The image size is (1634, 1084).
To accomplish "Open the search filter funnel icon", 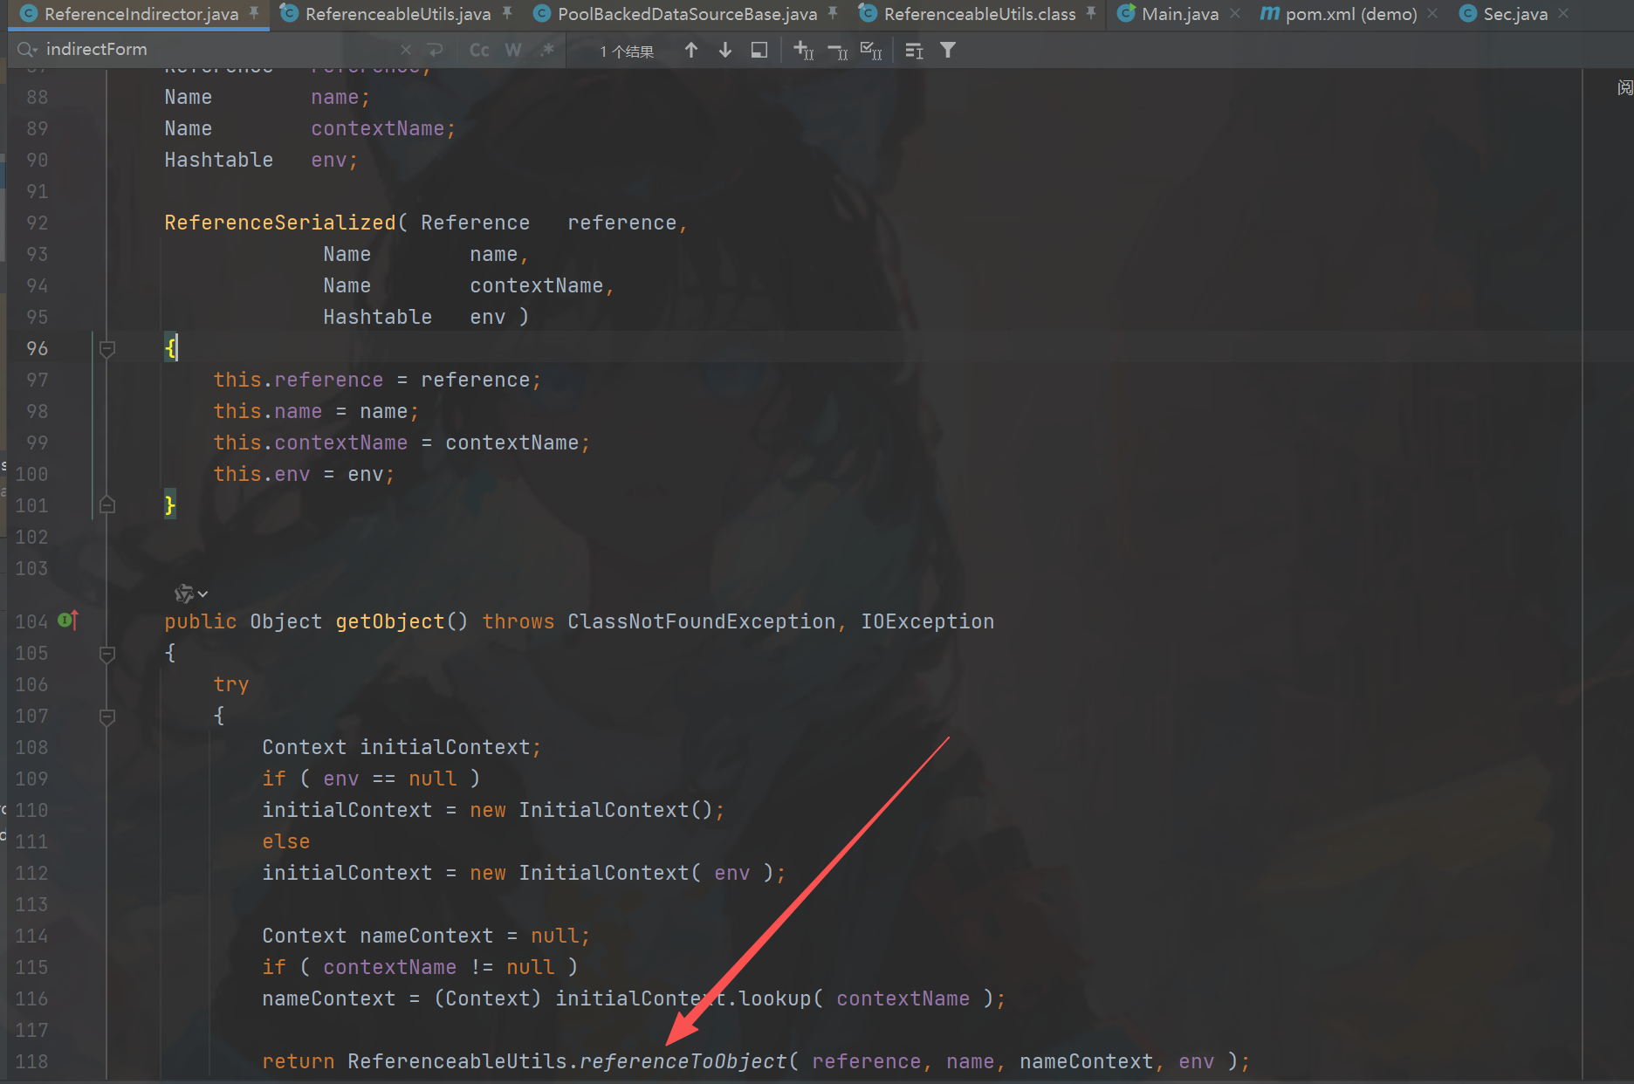I will [948, 51].
